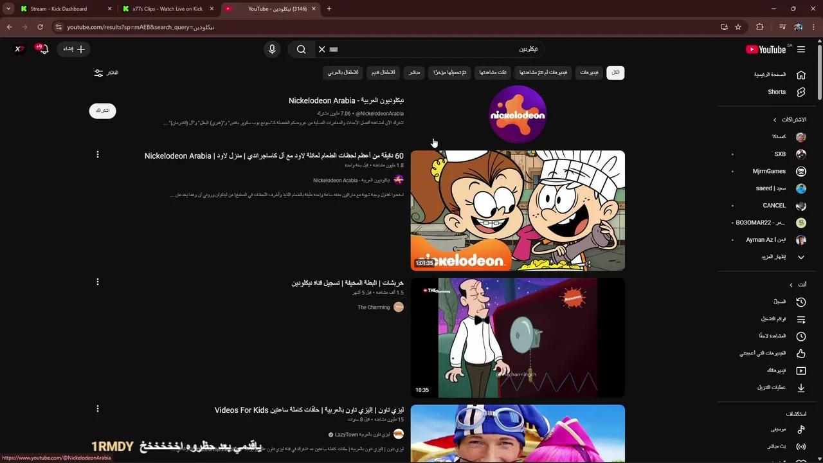This screenshot has width=823, height=463.
Task: Subscribe to Nickelodeon Arabia channel
Action: point(103,111)
